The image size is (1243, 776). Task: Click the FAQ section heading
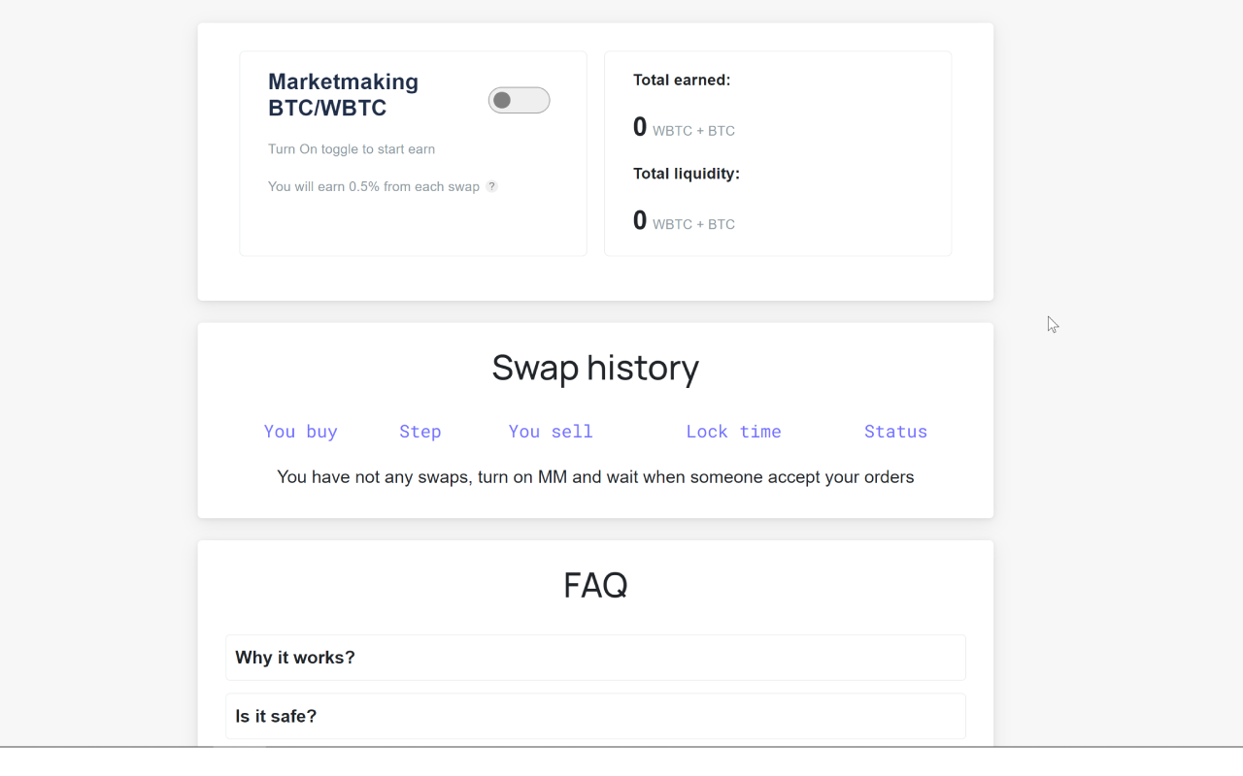point(595,585)
